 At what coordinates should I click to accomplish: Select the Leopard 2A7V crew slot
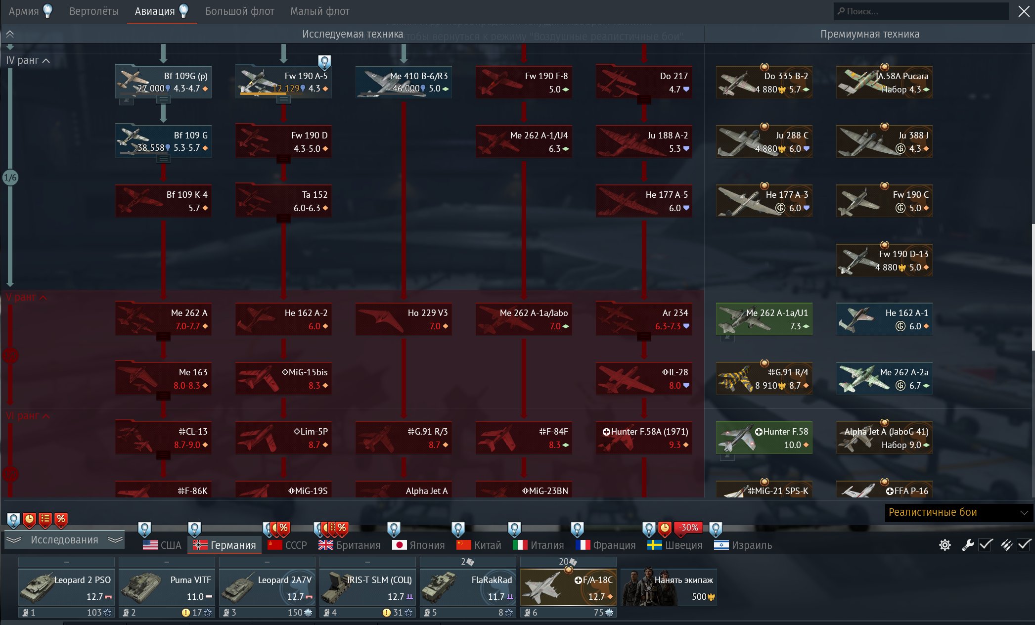coord(267,587)
